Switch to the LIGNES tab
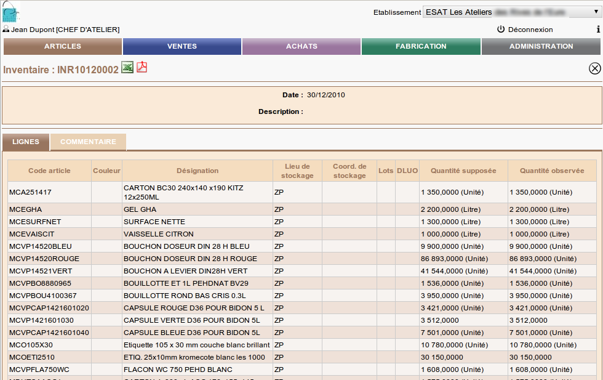 pyautogui.click(x=26, y=142)
